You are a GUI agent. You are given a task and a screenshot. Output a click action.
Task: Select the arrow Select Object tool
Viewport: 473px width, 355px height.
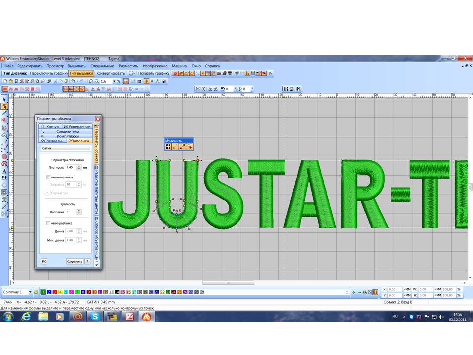[4, 99]
